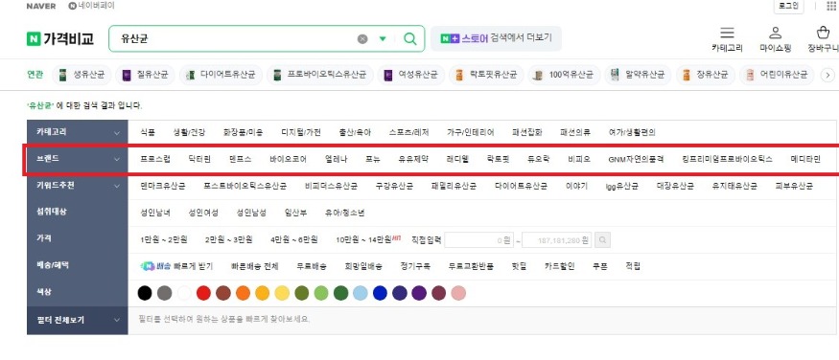Image resolution: width=839 pixels, height=360 pixels.
Task: Click the price range search icon button
Action: tap(602, 240)
